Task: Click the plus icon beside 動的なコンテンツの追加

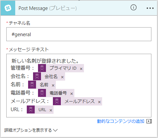Action: tap(149, 121)
